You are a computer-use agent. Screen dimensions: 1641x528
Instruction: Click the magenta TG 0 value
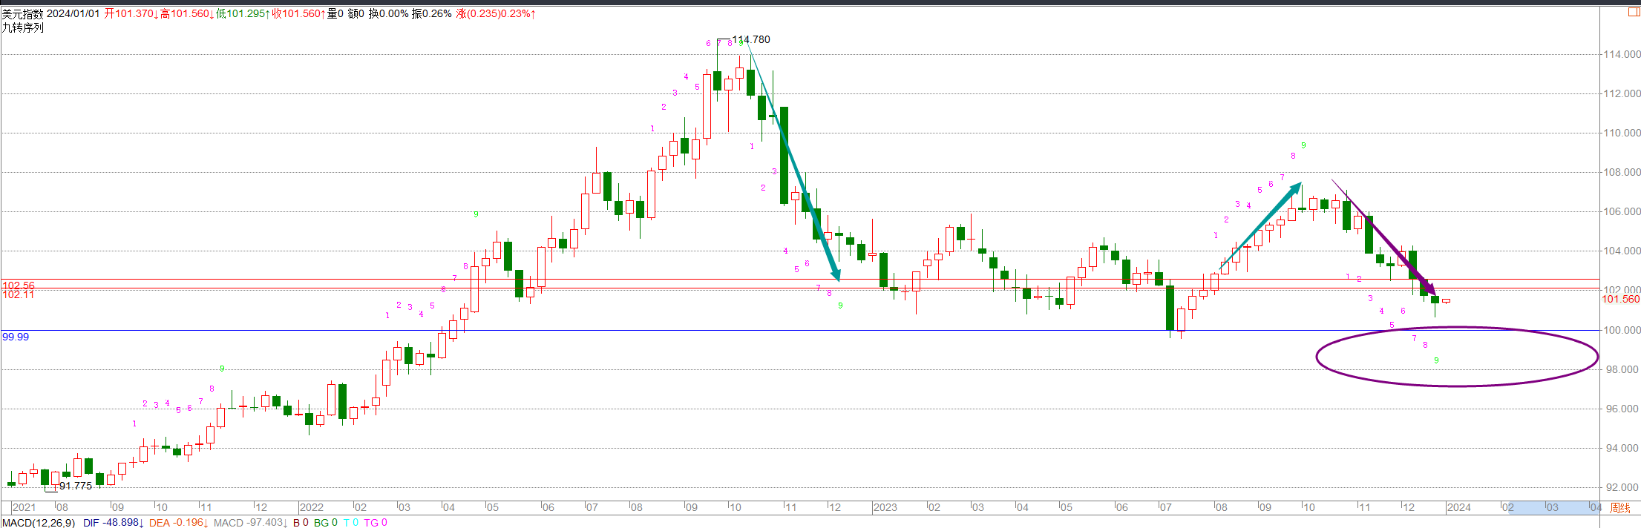(376, 523)
